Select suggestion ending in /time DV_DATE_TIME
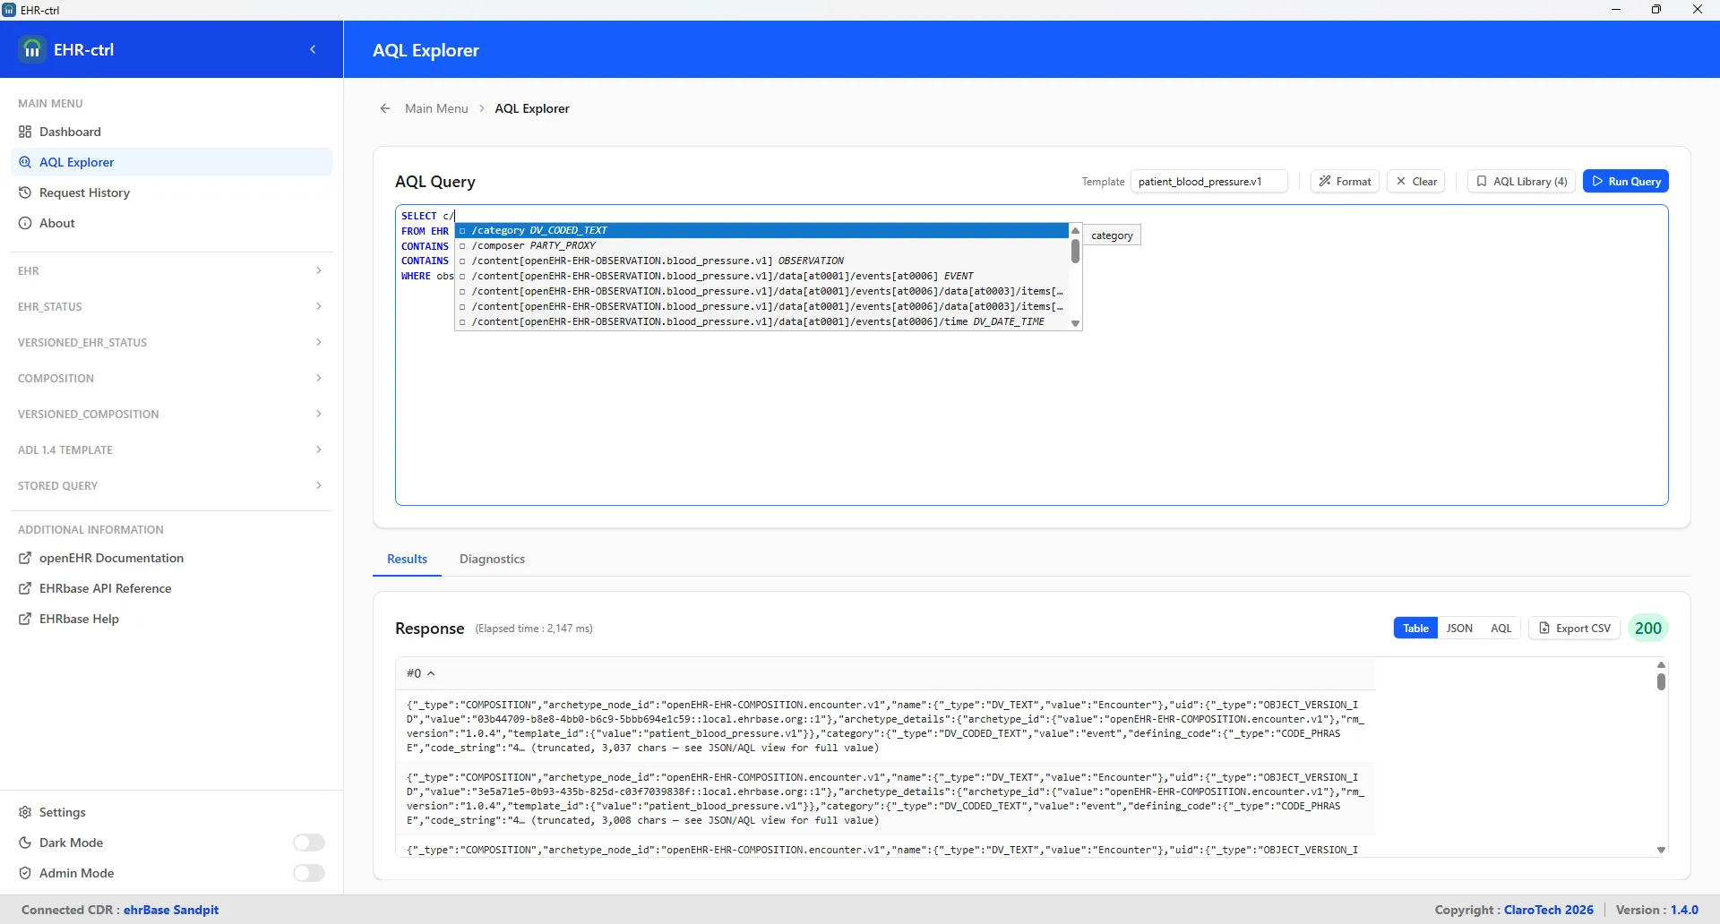The height and width of the screenshot is (924, 1720). (x=762, y=321)
